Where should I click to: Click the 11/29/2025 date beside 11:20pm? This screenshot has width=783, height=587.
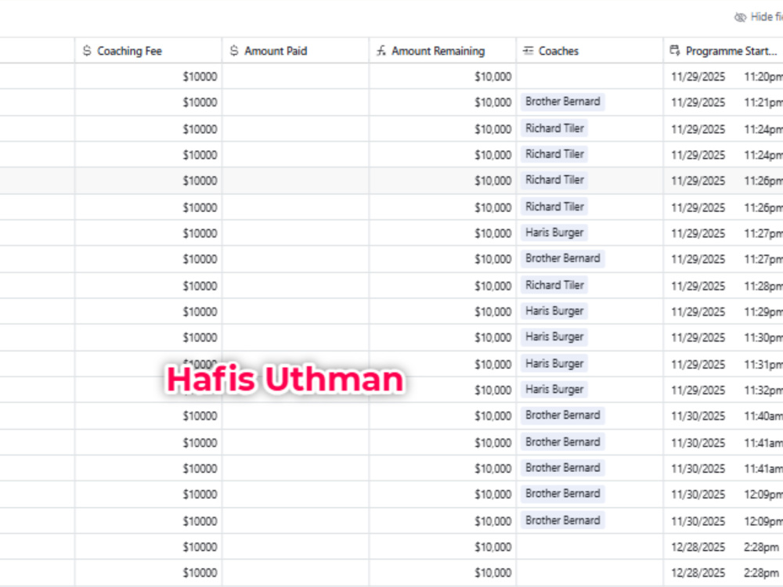coord(698,77)
